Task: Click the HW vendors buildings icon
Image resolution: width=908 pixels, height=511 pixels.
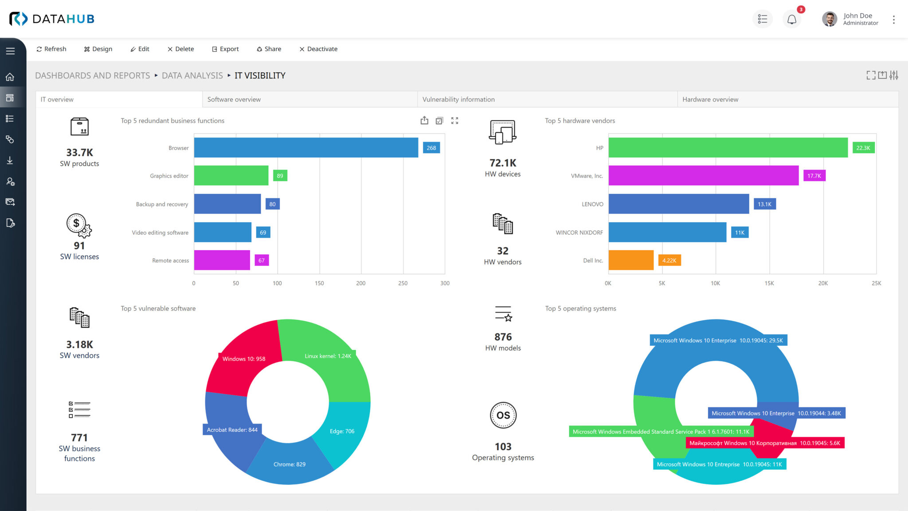Action: (503, 223)
